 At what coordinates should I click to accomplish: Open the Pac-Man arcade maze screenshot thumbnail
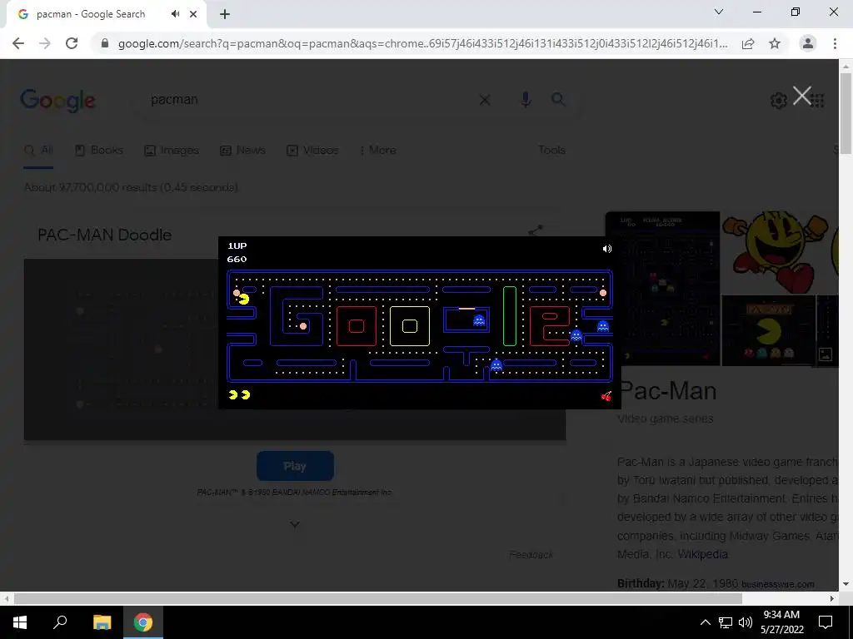pos(662,288)
